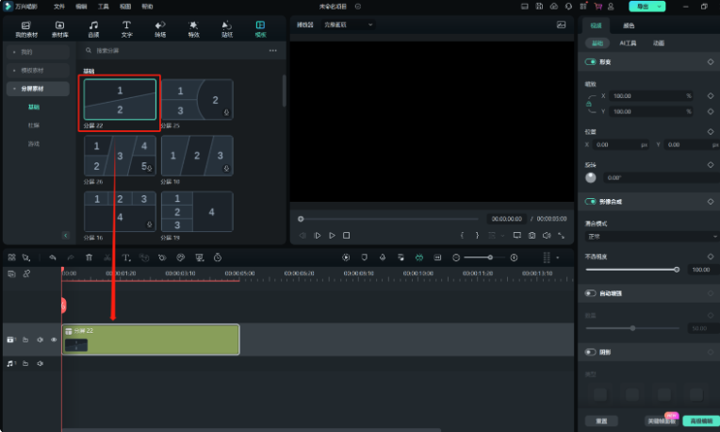The image size is (720, 432).
Task: Click the 不透明度 opacity slider
Action: [x=631, y=269]
